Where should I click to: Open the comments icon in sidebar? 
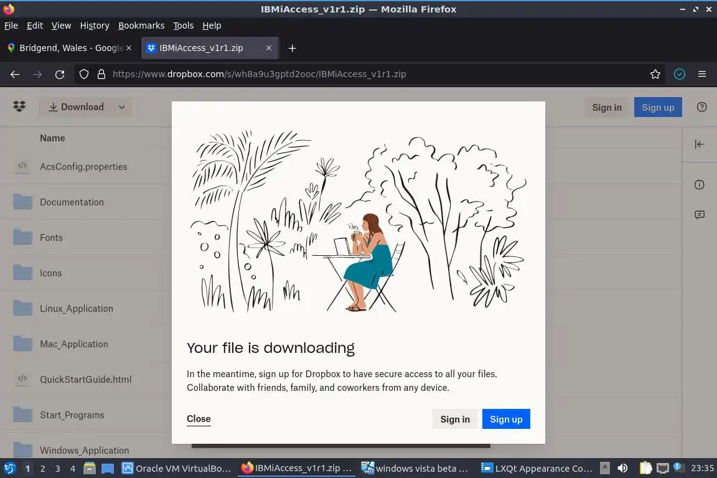click(699, 215)
